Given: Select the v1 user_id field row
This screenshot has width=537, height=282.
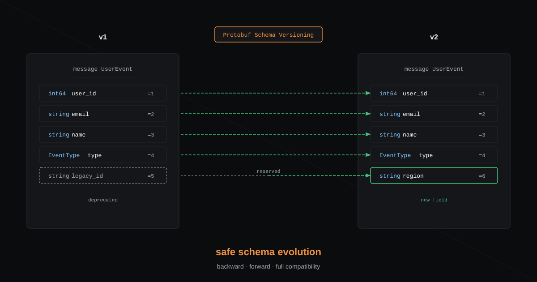Looking at the screenshot, I should point(103,93).
